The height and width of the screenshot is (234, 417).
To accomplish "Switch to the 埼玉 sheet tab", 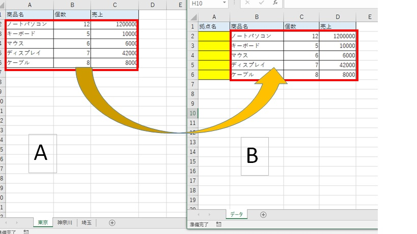I will coord(87,223).
